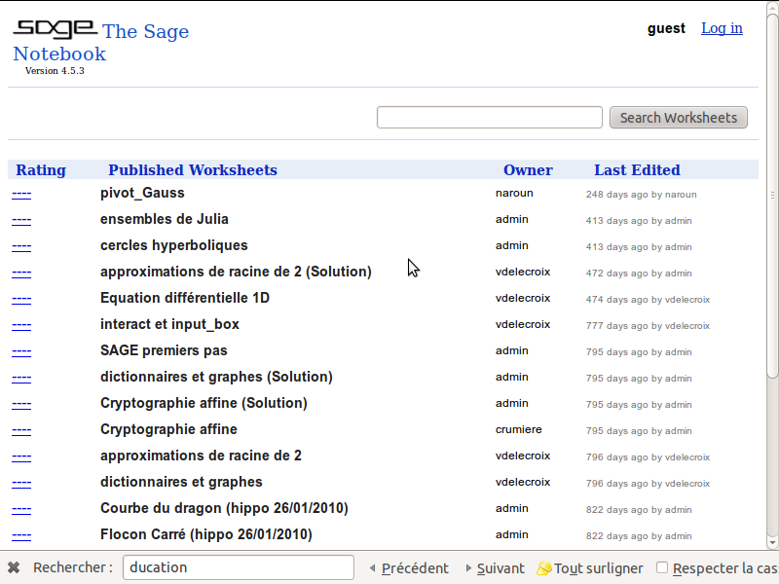Click the rating link for cercles hyperboliques
Viewport: 779px width, 584px height.
tap(21, 246)
